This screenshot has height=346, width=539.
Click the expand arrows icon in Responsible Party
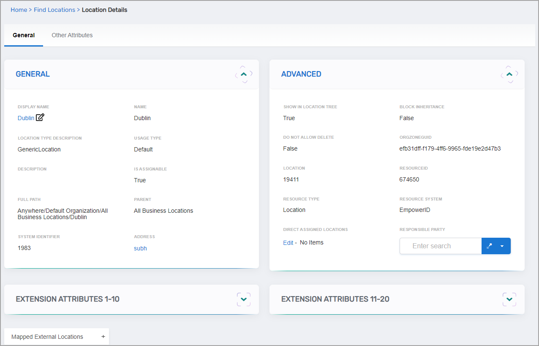(x=489, y=246)
